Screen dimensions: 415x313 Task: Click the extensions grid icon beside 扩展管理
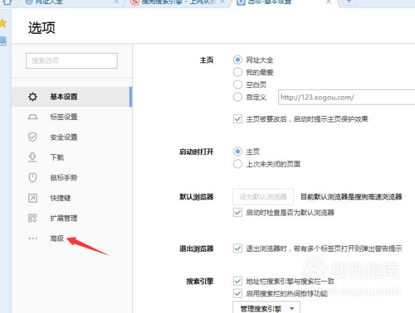[33, 218]
